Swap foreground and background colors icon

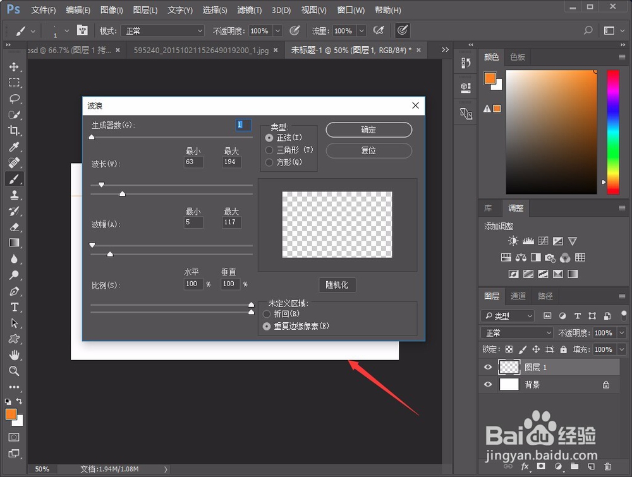pos(19,401)
